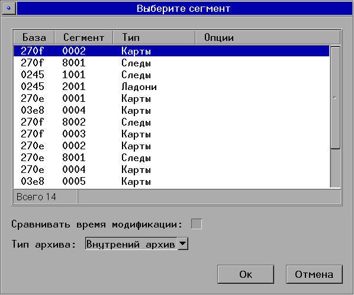Select row 270e 8001 Следы

172,158
